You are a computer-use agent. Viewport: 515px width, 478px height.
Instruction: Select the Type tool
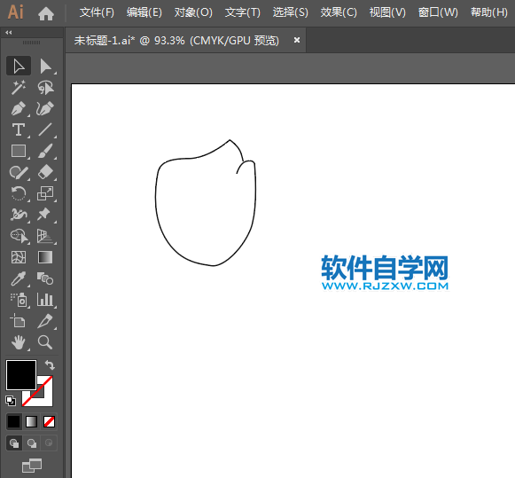[x=19, y=129]
